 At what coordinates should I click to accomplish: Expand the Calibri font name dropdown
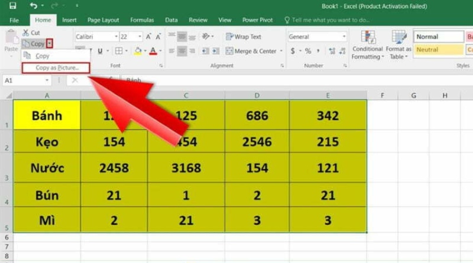tap(114, 37)
